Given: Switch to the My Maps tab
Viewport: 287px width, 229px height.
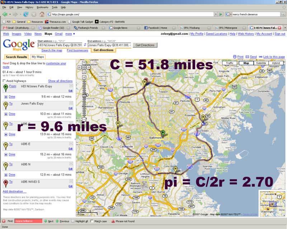Looking at the screenshot, I should click(38, 57).
